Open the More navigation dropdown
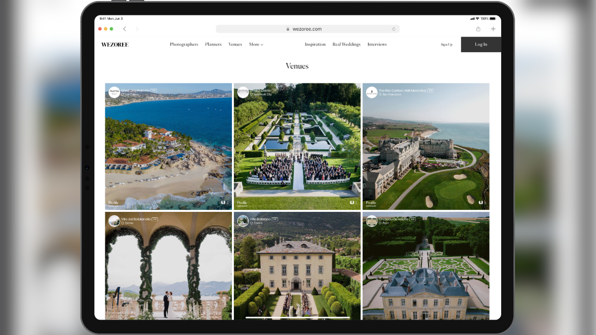 coord(256,44)
